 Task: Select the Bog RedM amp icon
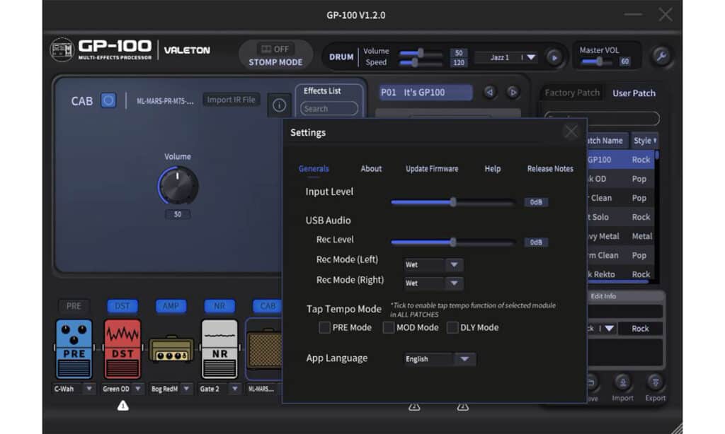tap(171, 349)
